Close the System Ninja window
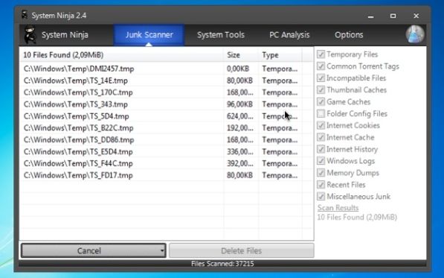 click(416, 16)
